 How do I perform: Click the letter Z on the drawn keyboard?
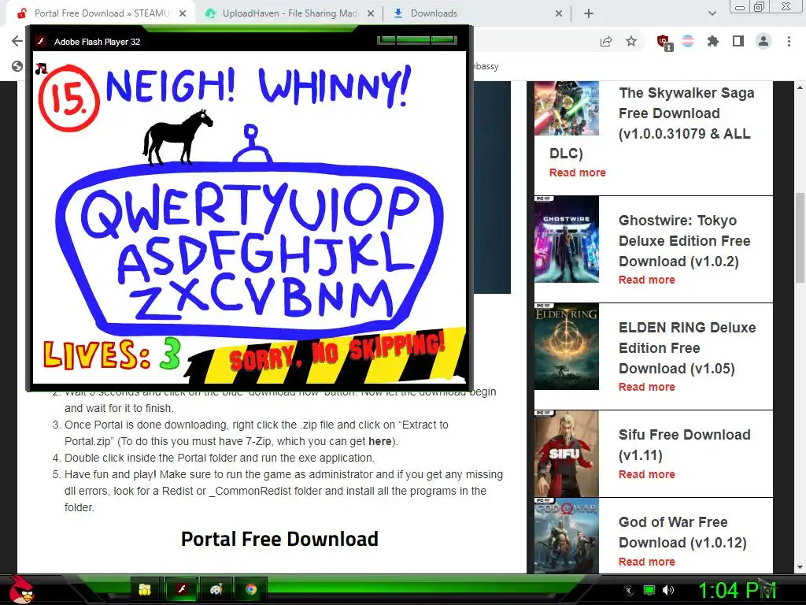click(156, 305)
